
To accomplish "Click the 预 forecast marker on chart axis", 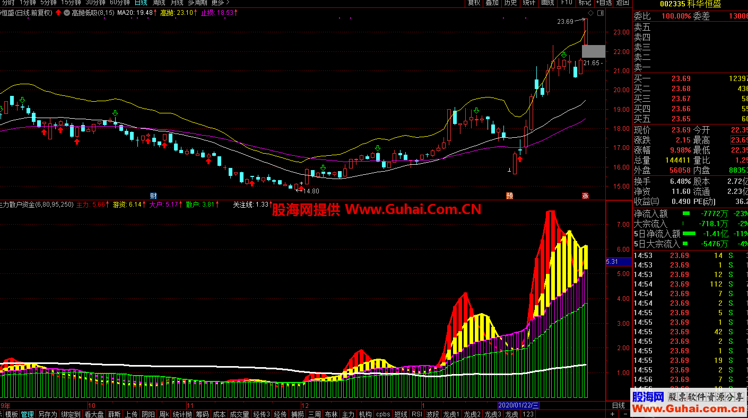I will click(510, 195).
